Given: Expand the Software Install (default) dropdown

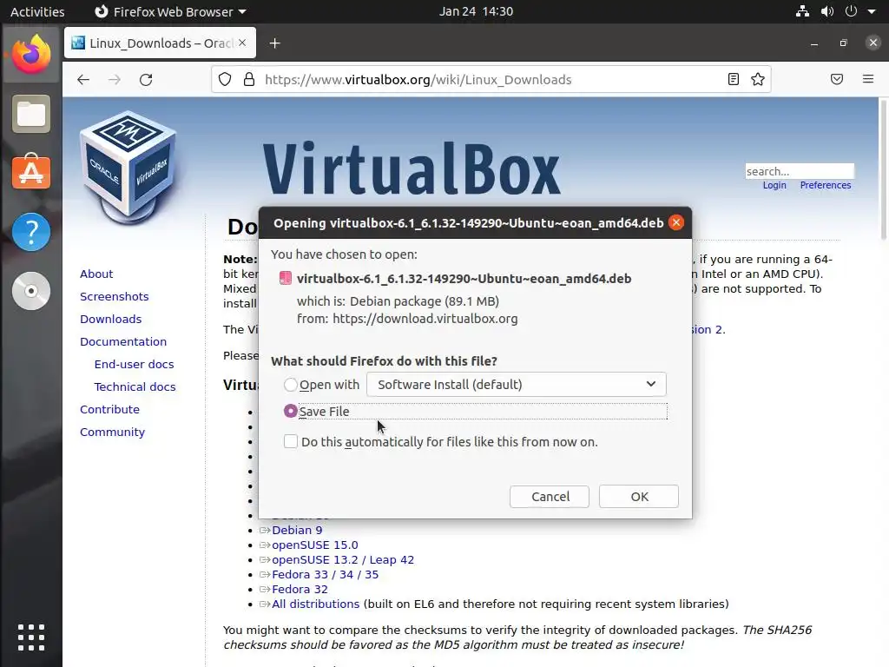Looking at the screenshot, I should coord(516,384).
